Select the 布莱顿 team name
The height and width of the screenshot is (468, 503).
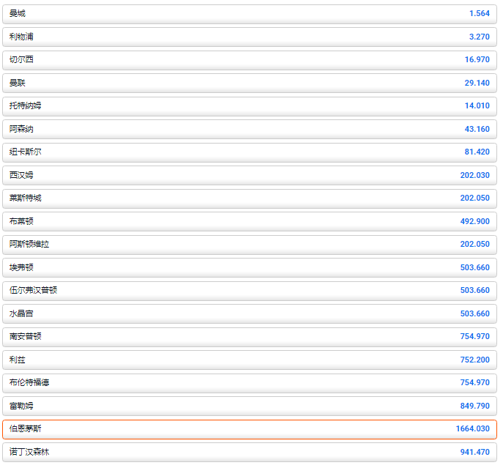click(21, 221)
